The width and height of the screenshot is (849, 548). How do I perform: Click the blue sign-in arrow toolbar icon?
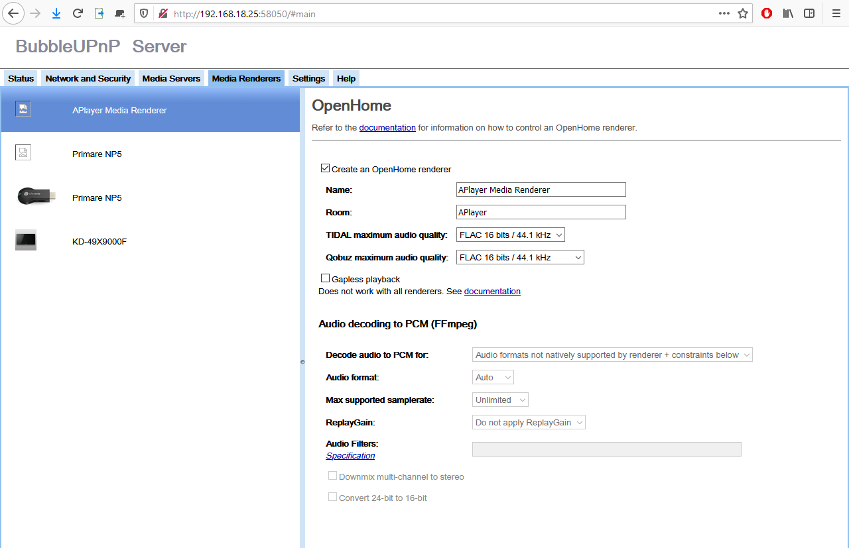pos(99,13)
